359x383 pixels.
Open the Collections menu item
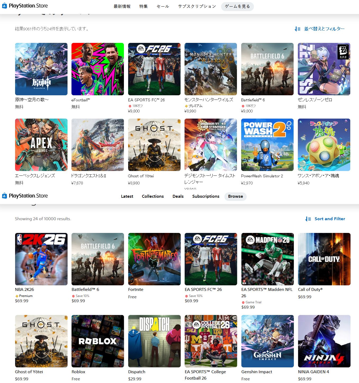click(x=153, y=196)
